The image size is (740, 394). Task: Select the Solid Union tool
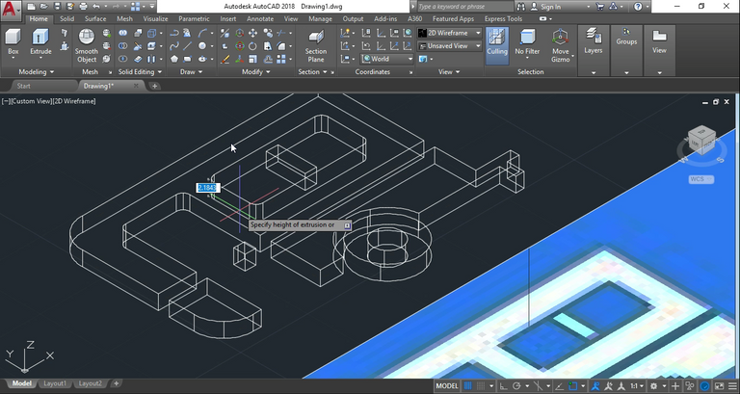122,33
